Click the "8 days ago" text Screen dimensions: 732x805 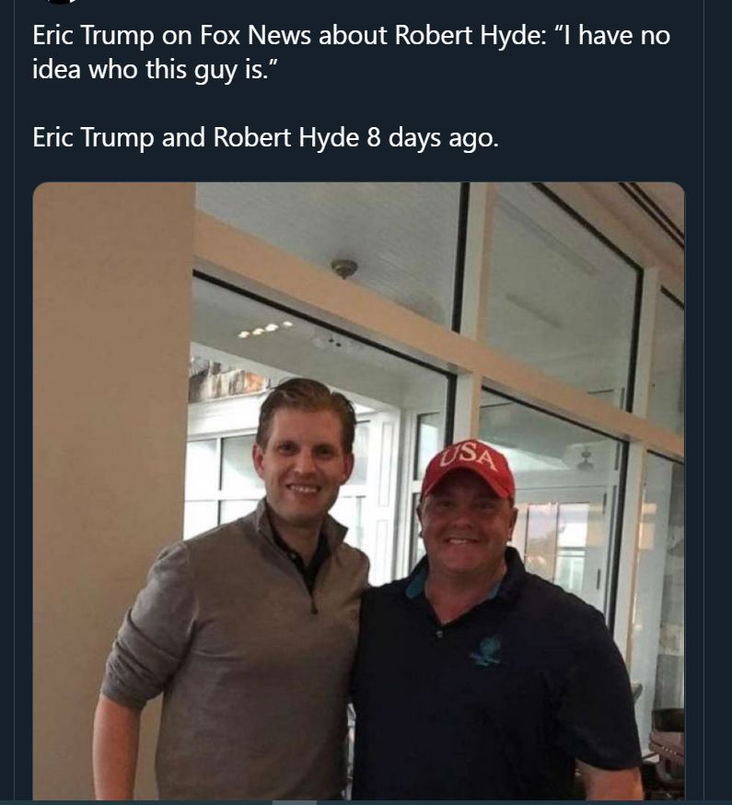click(432, 137)
